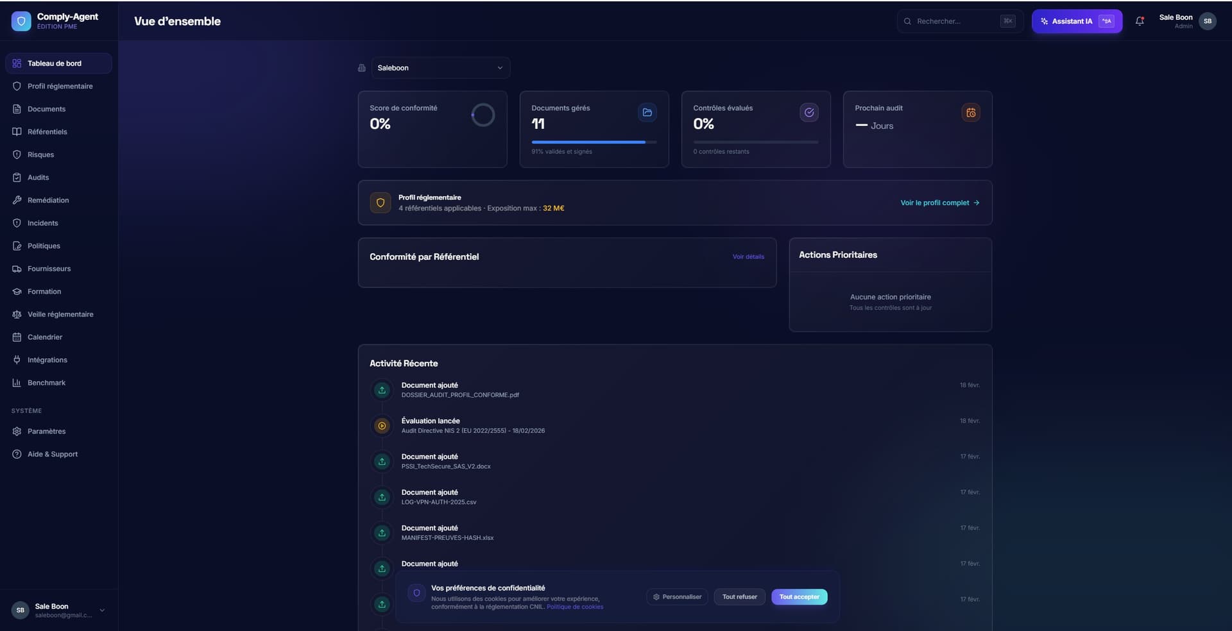Click the calendar icon in Prochain audit card
1232x631 pixels.
tap(971, 113)
